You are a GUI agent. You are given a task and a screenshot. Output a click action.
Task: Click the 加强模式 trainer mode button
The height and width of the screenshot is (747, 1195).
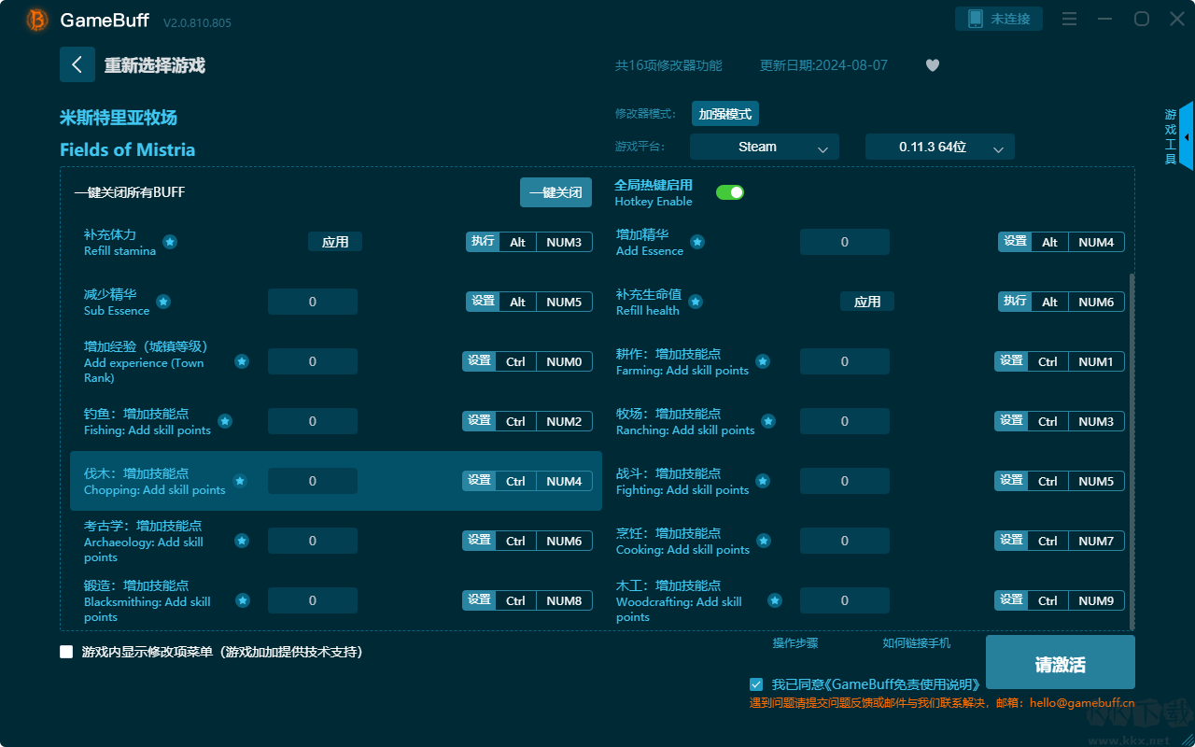[x=725, y=114]
